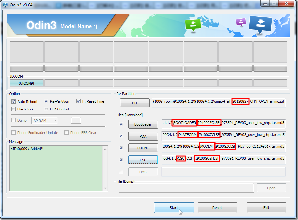Uncheck the Bootloader file checkbox
This screenshot has height=220, width=298.
(x=121, y=124)
